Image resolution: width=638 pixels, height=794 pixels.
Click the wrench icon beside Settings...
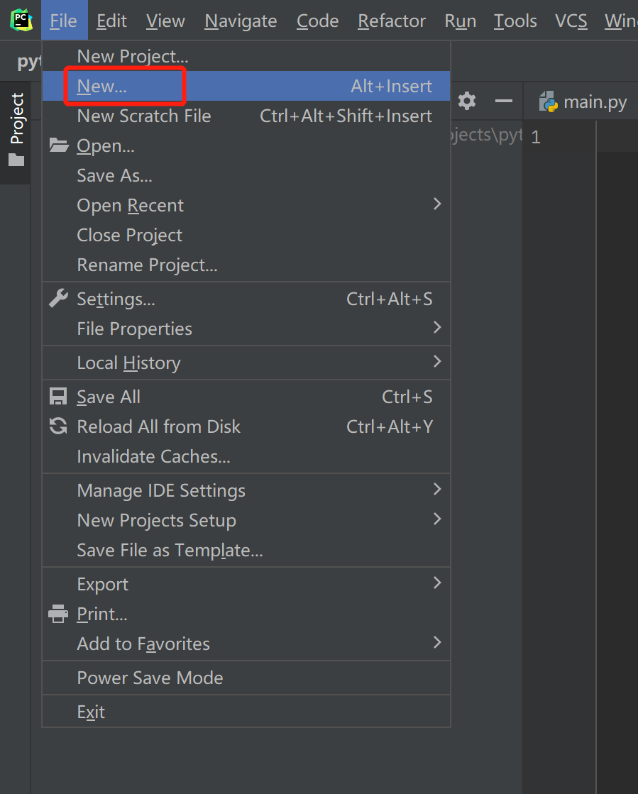tap(58, 298)
